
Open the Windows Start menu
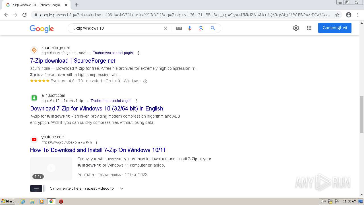pos(8,201)
